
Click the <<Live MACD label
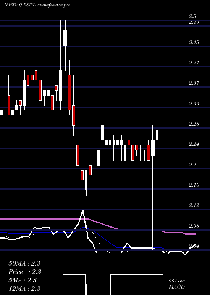(177, 284)
